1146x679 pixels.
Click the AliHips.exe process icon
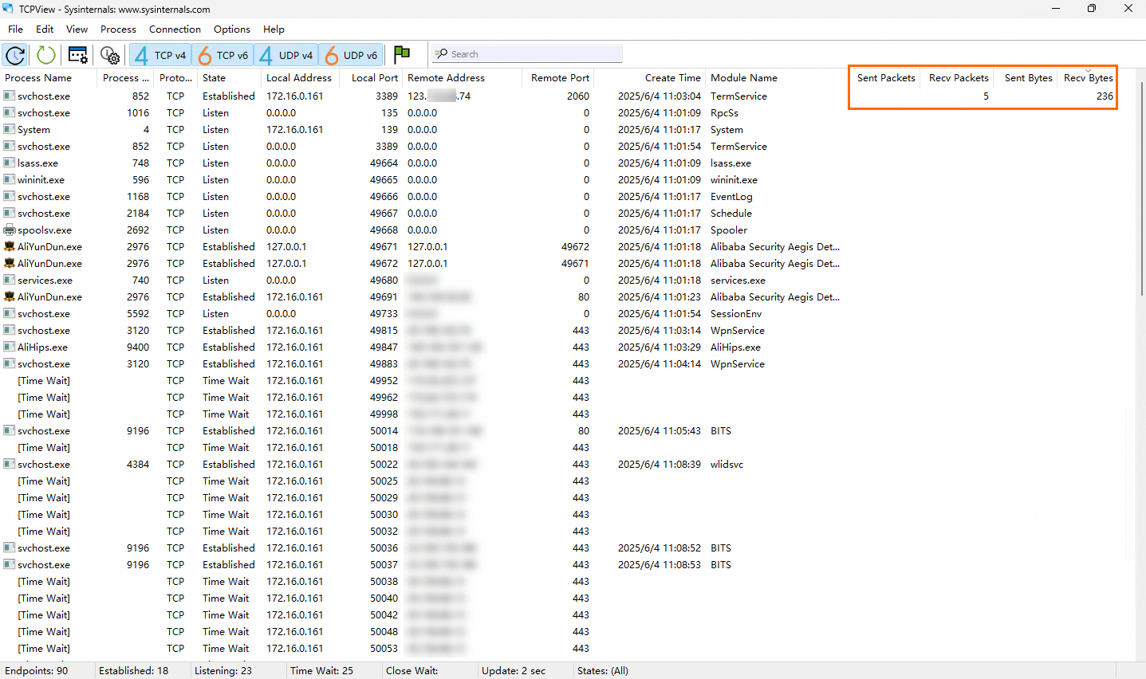[x=10, y=347]
